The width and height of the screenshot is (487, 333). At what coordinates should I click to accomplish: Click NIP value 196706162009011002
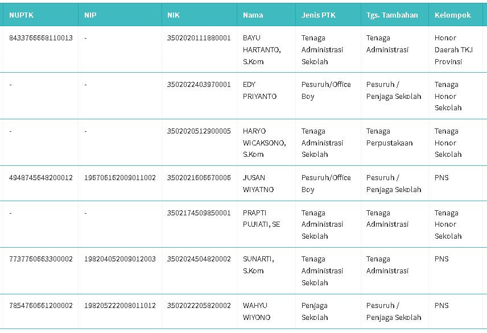tap(120, 177)
